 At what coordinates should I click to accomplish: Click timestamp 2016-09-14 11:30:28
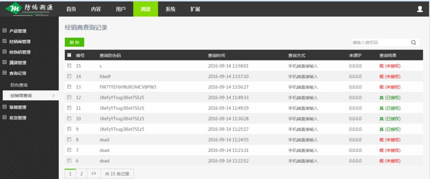228,119
